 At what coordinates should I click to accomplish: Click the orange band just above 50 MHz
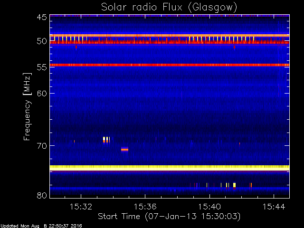tap(170, 36)
